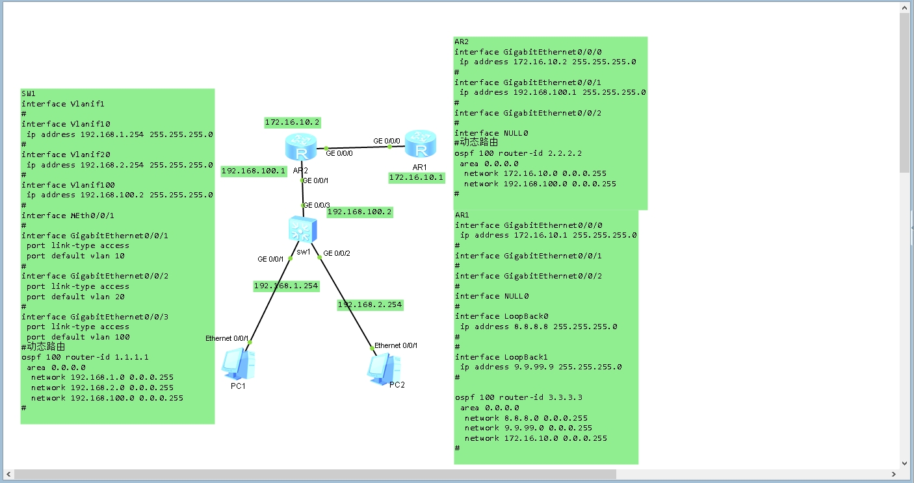Select the 192.168.100.2 address label
This screenshot has height=483, width=914.
tap(359, 212)
